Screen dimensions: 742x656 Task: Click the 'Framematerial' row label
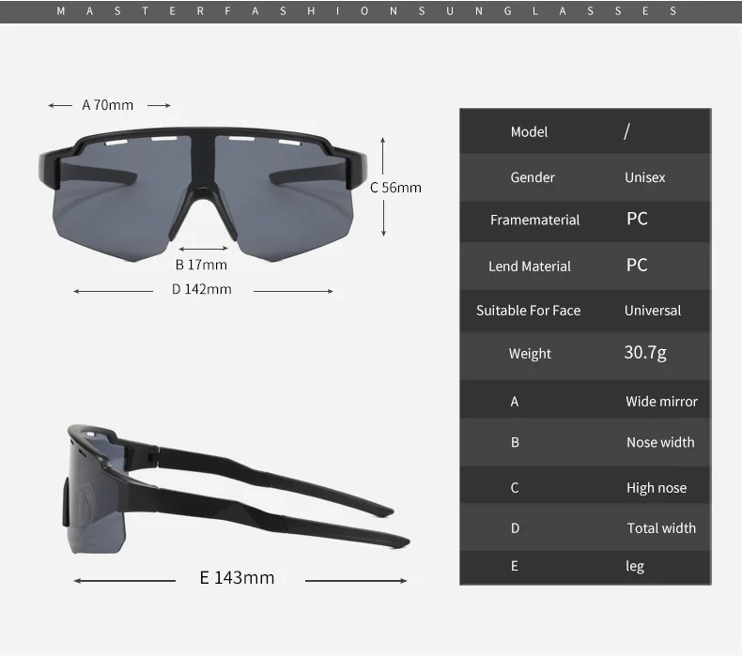click(x=534, y=220)
